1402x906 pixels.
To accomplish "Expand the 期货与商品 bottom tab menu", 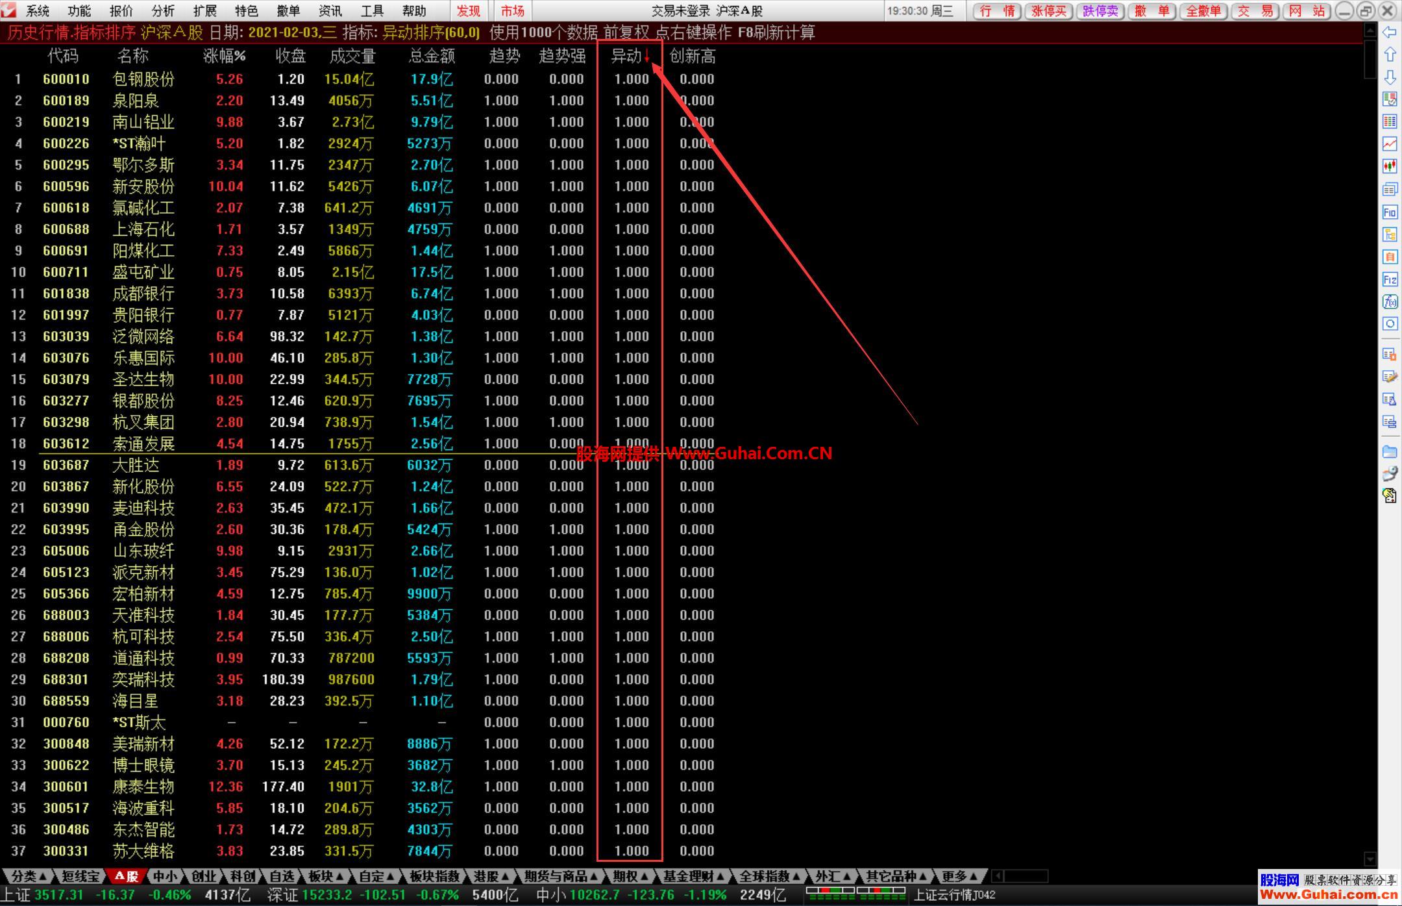I will point(561,876).
